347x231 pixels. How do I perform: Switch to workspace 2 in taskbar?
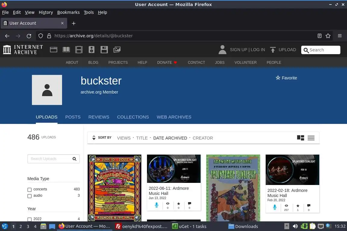pyautogui.click(x=20, y=226)
